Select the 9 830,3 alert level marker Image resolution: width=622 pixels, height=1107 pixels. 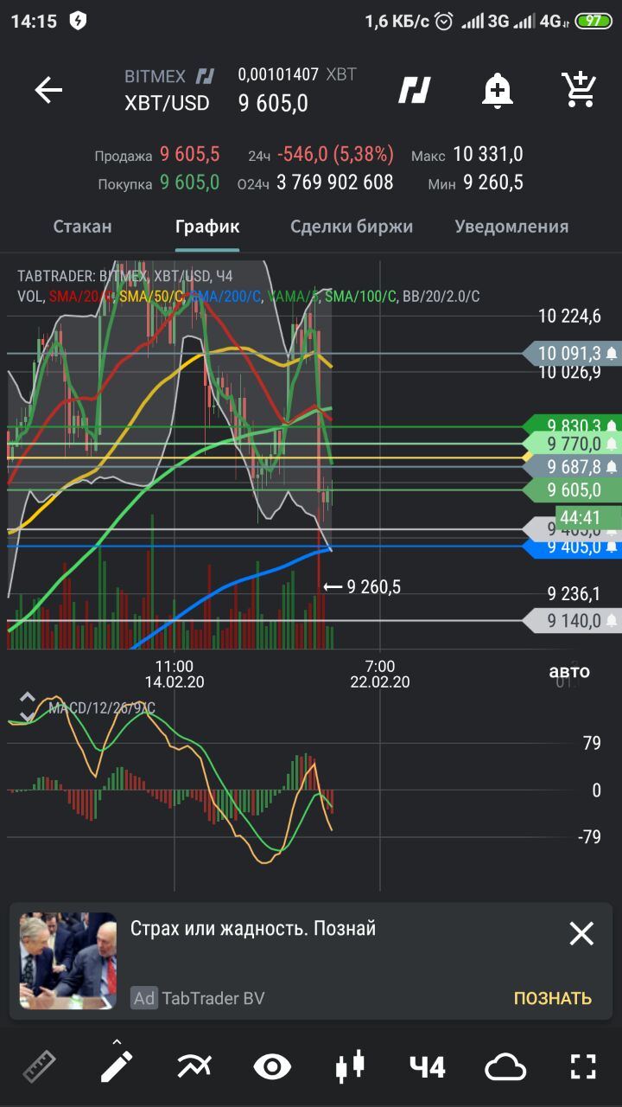coord(572,426)
